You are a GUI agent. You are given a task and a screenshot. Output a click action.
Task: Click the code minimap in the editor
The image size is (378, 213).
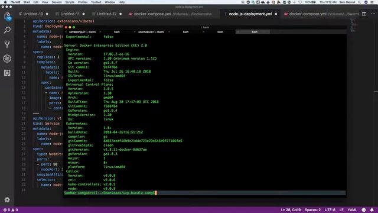point(353,25)
